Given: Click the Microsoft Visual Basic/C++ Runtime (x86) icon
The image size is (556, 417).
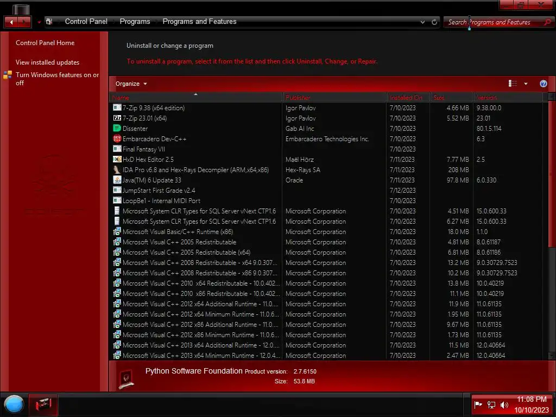Looking at the screenshot, I should 117,231.
